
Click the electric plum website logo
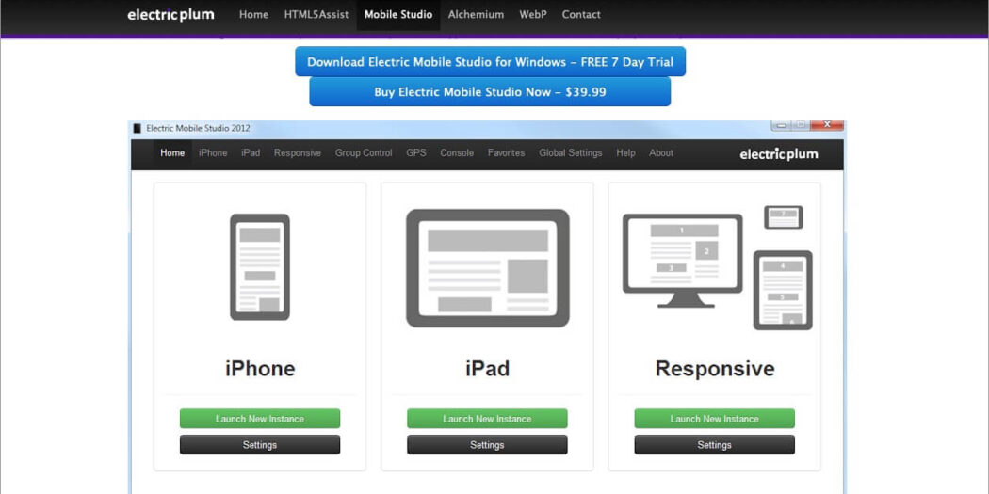pyautogui.click(x=170, y=14)
